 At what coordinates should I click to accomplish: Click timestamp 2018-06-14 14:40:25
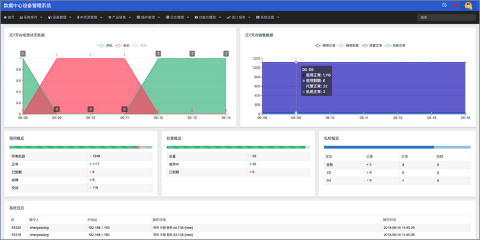coord(399,228)
